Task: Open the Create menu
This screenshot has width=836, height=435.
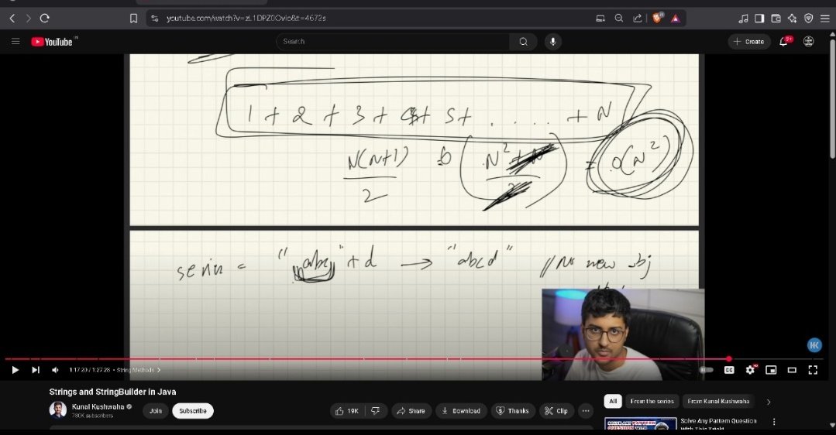Action: (749, 42)
